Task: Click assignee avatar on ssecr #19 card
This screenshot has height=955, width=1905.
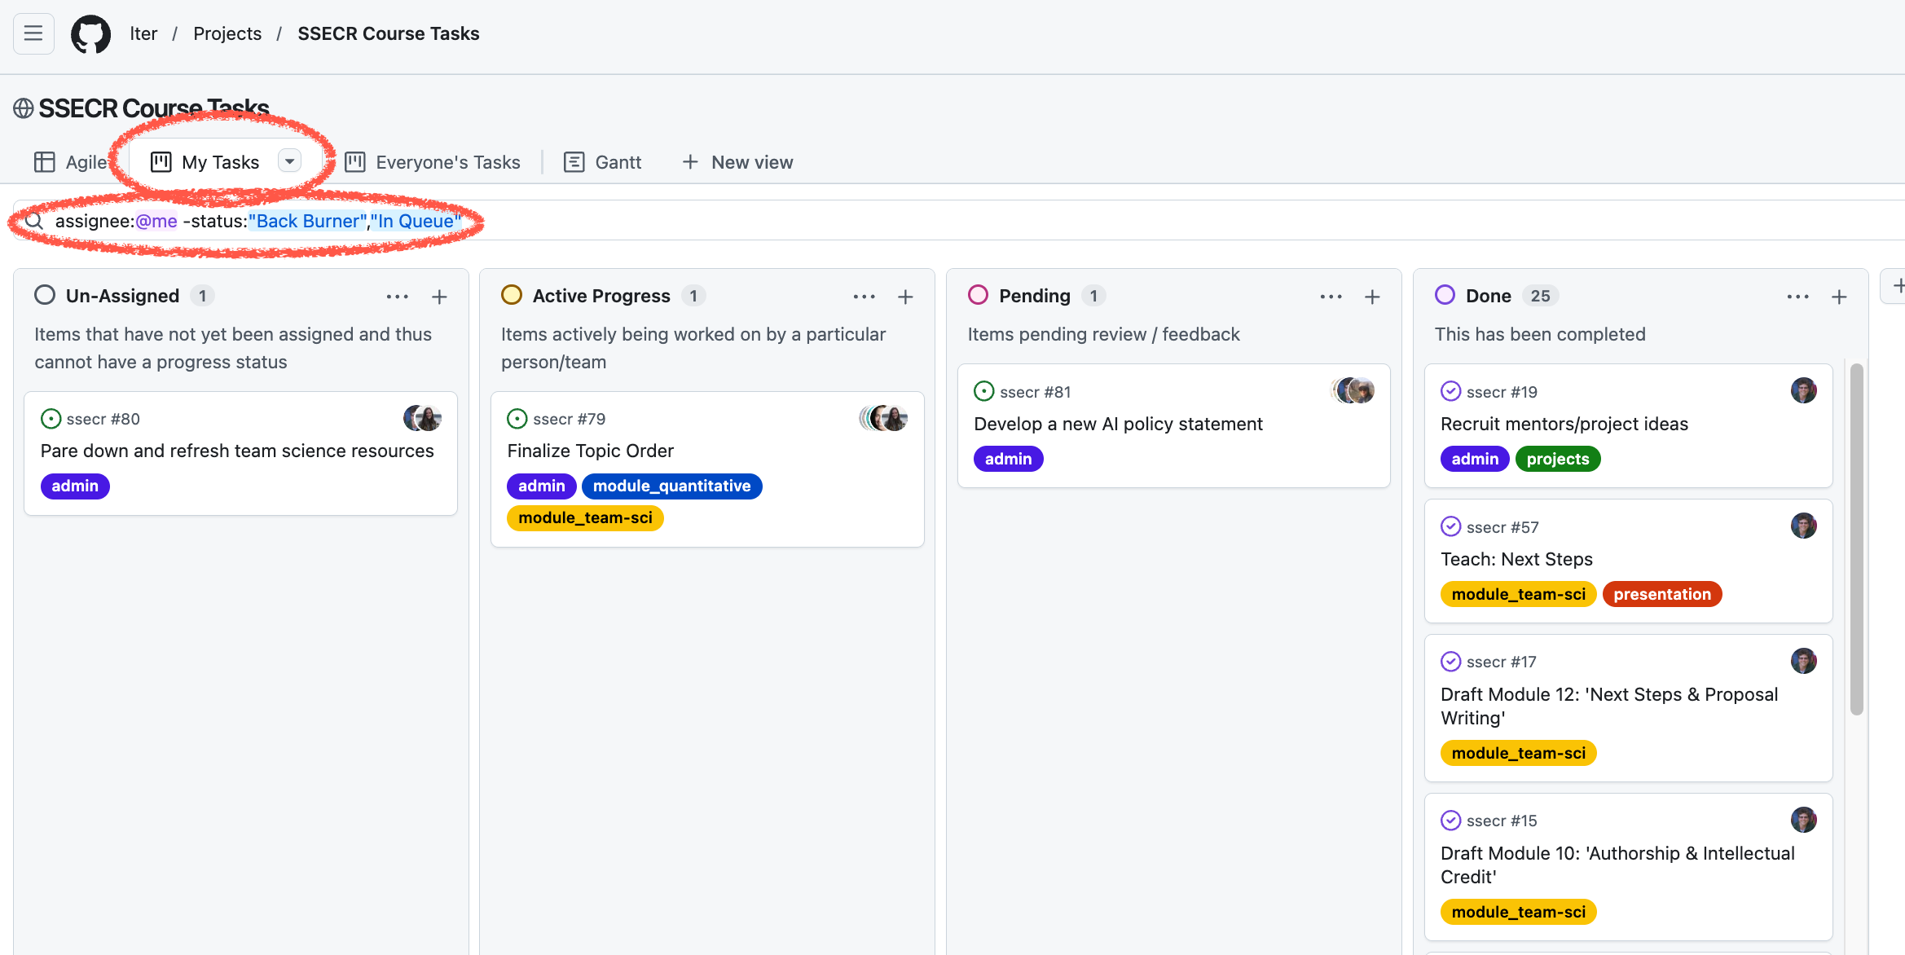Action: coord(1804,390)
